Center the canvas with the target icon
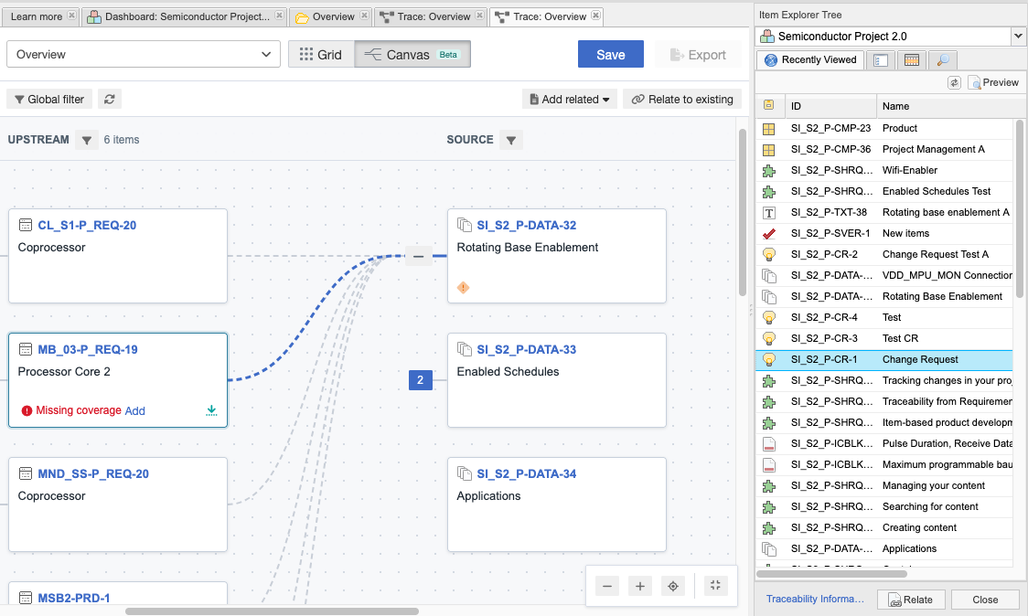 (672, 586)
